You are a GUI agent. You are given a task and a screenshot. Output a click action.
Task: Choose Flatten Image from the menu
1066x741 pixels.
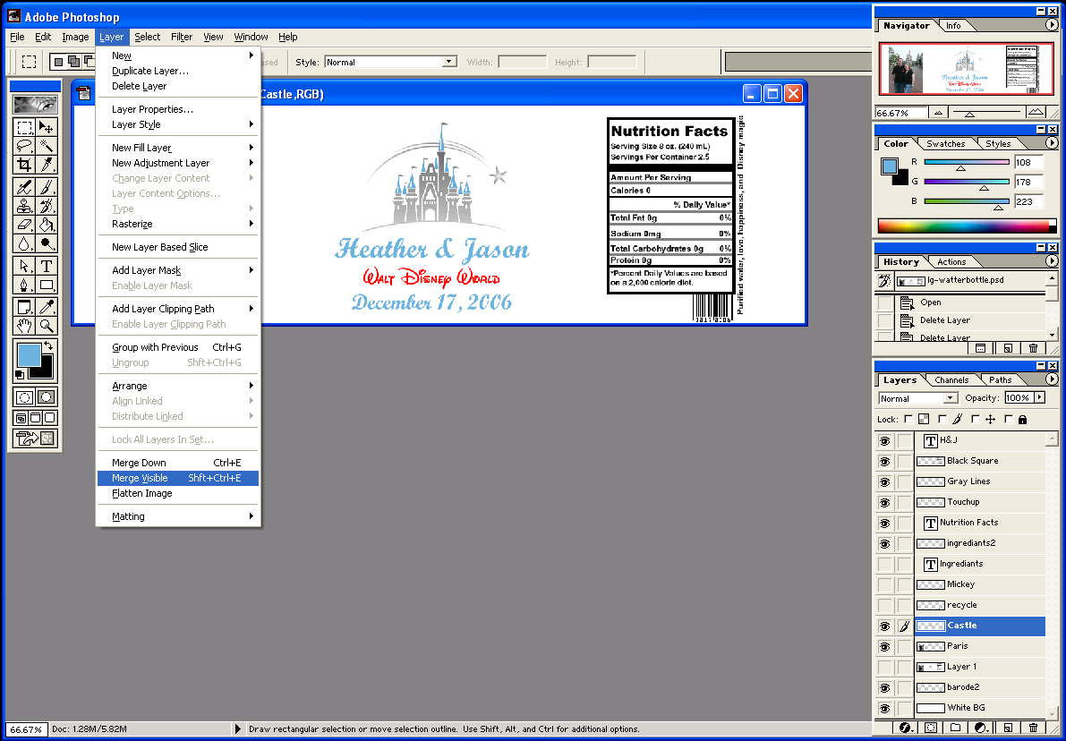[x=141, y=493]
